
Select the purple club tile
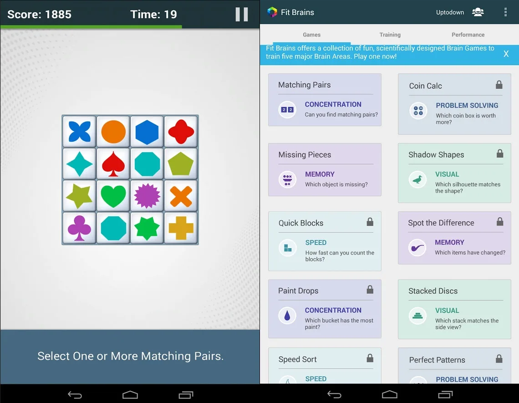click(x=79, y=228)
